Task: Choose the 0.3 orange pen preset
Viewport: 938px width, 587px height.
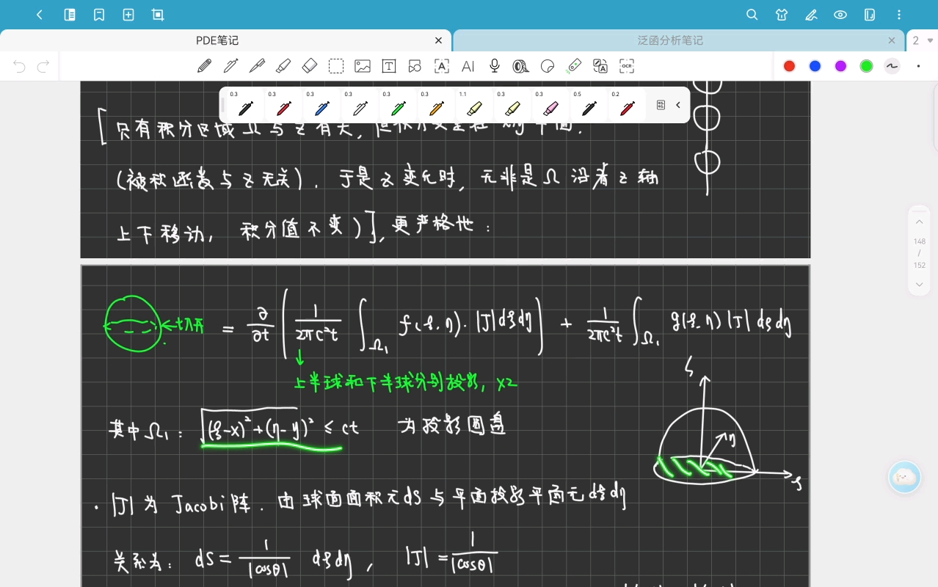Action: pos(436,106)
